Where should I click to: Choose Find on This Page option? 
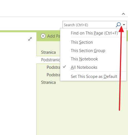pyautogui.click(x=93, y=33)
